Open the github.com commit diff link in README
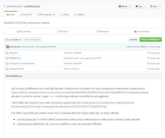 [69, 92]
